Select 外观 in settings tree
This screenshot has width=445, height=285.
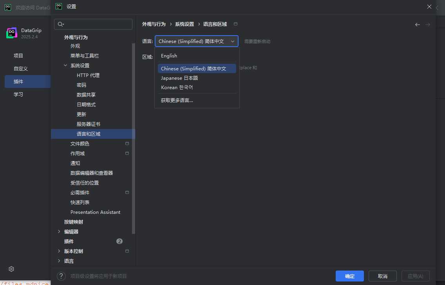(75, 46)
